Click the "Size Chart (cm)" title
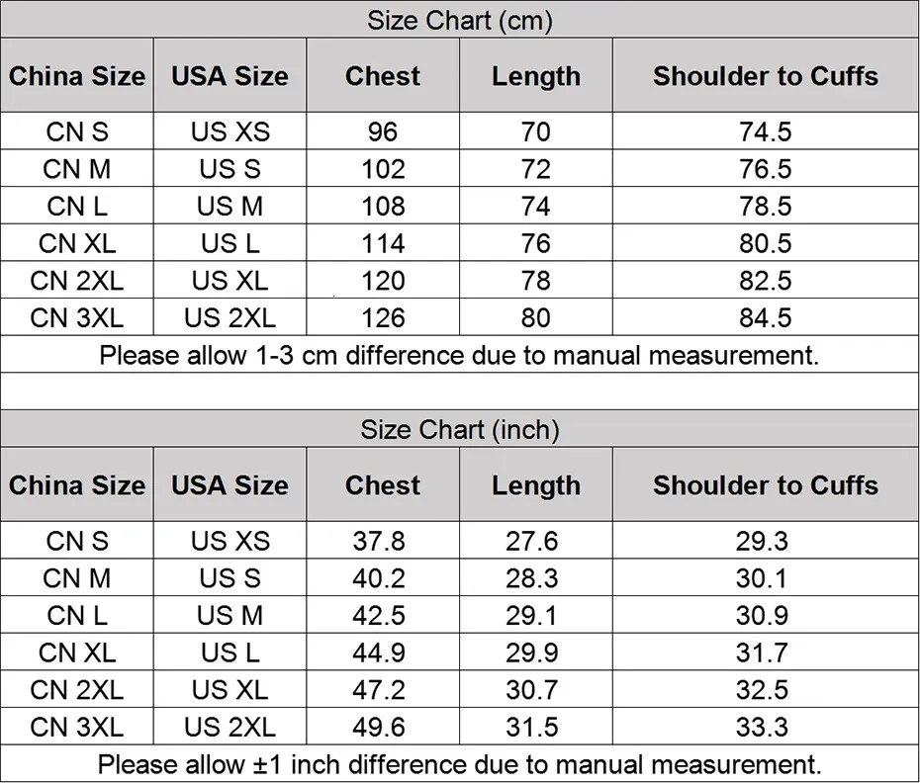This screenshot has width=920, height=783. 460,20
